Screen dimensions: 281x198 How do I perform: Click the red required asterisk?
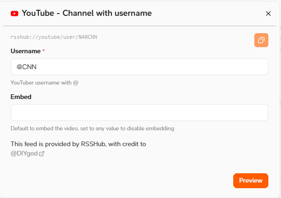[44, 50]
